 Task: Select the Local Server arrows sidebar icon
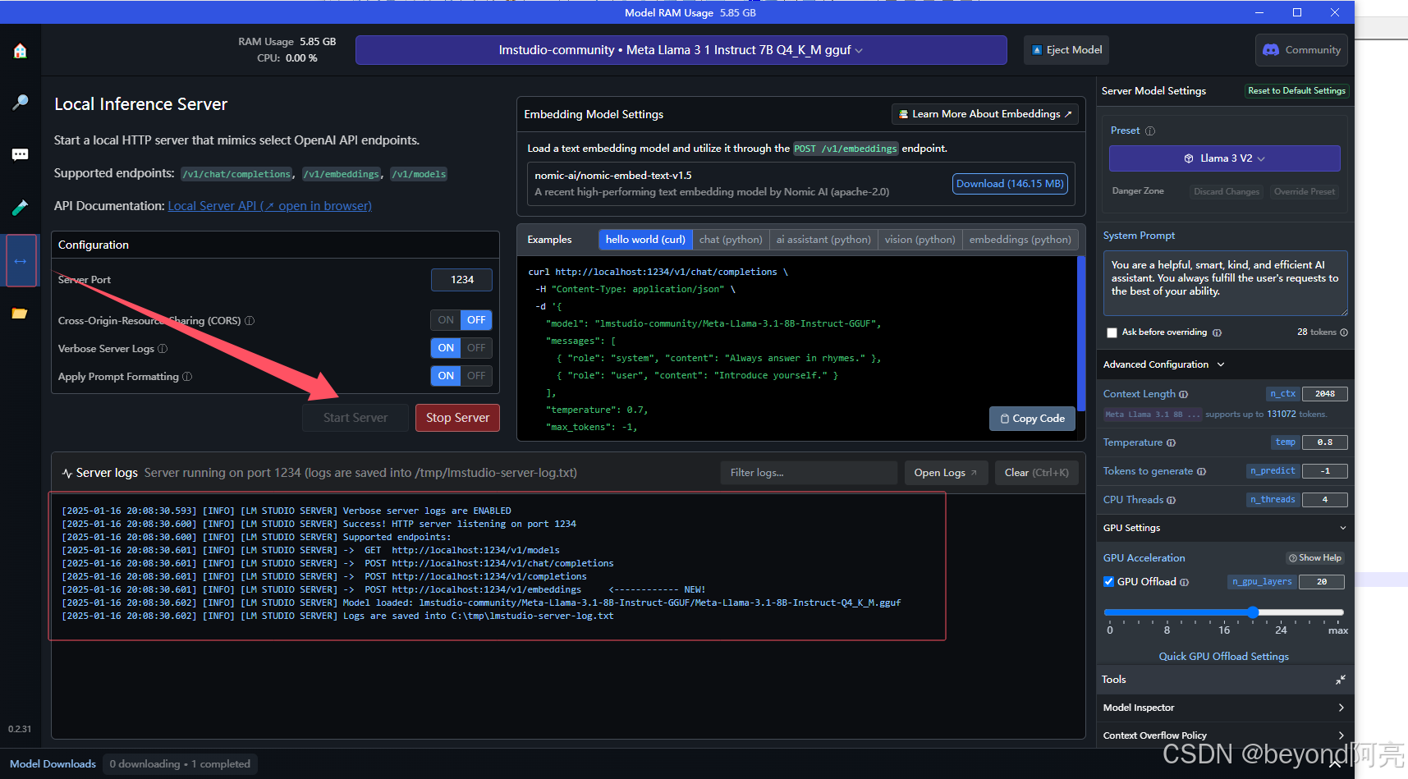click(x=21, y=261)
